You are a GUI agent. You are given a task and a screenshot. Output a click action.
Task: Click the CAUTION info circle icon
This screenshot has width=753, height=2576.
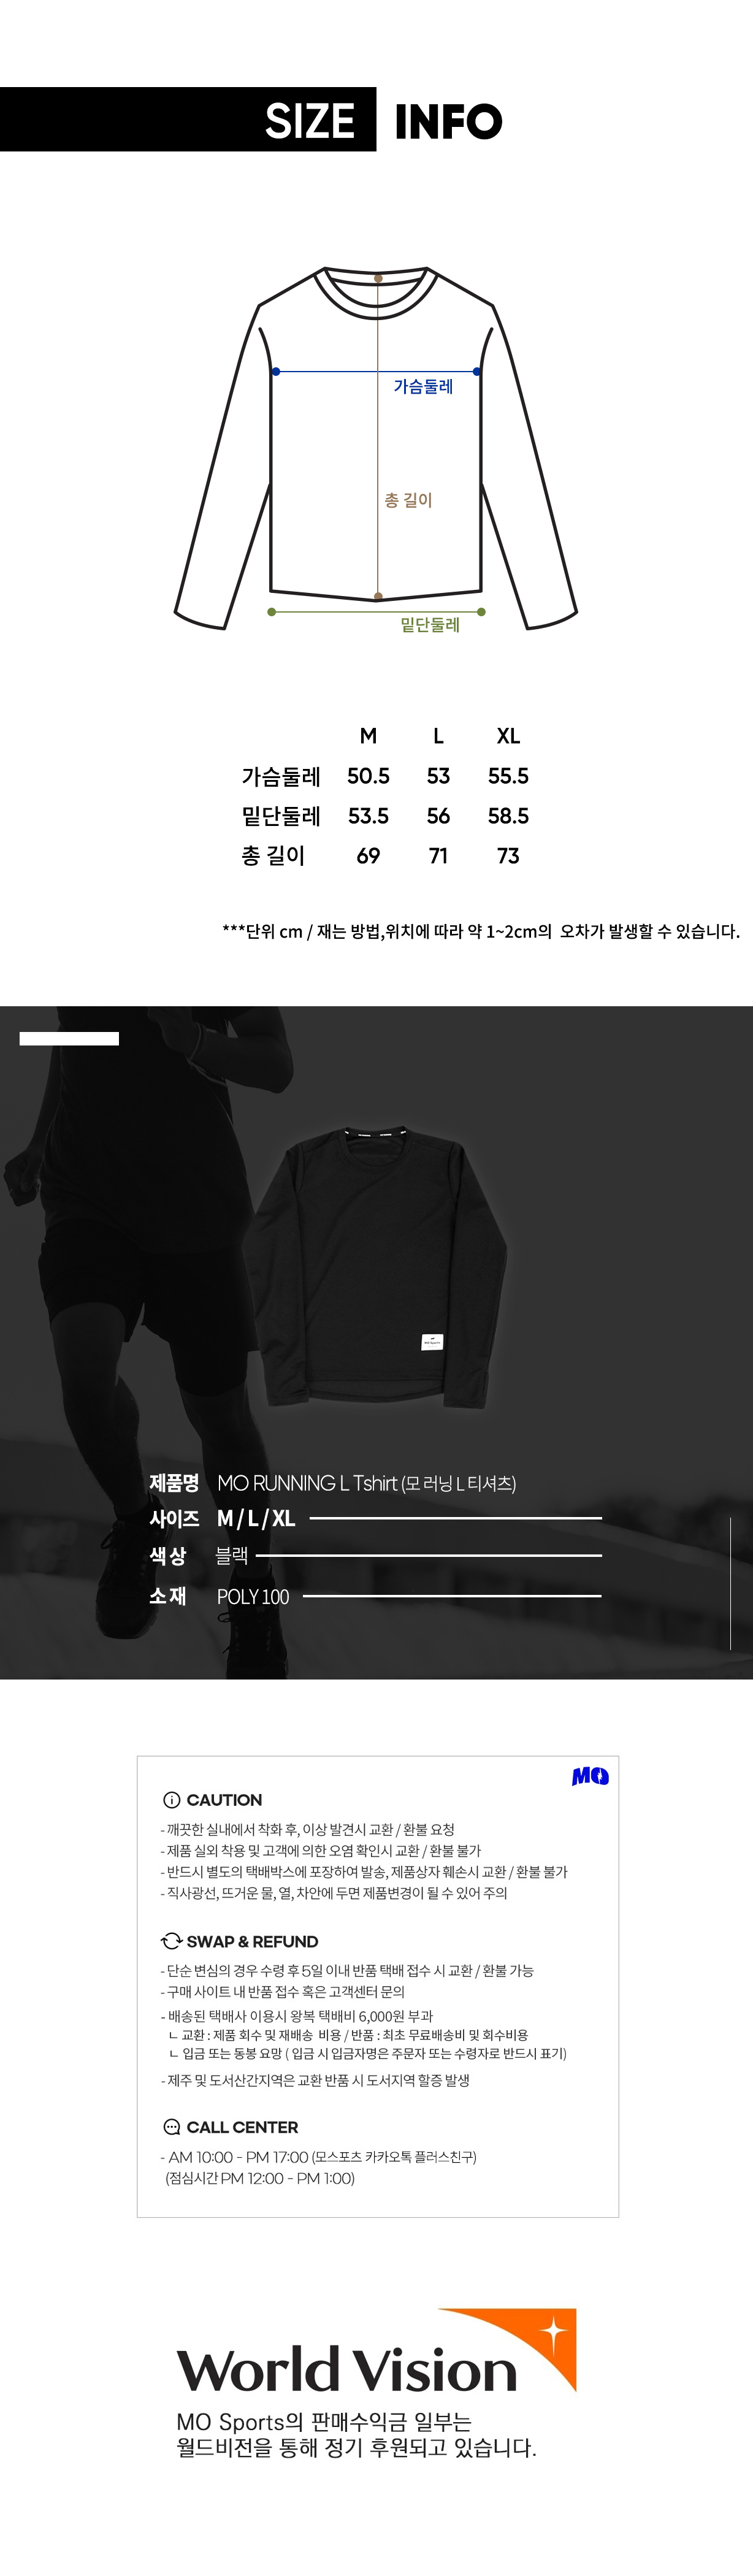[171, 1799]
